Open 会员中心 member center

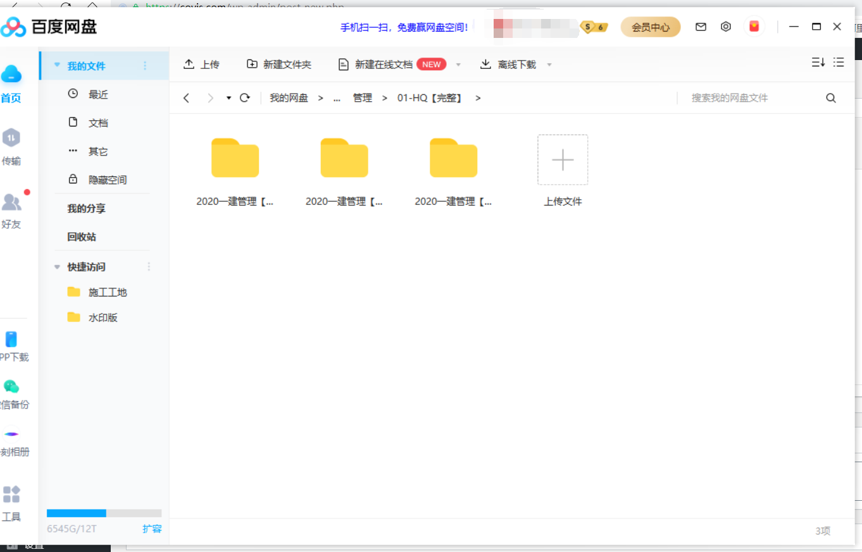(x=651, y=27)
